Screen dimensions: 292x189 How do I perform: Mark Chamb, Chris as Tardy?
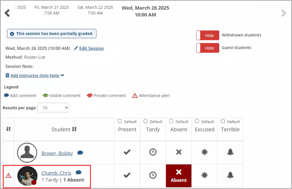[x=153, y=175]
